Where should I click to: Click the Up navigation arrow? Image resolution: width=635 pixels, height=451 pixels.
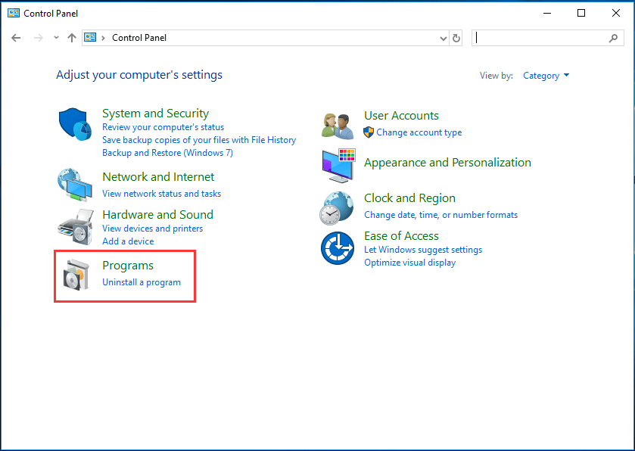tap(72, 37)
